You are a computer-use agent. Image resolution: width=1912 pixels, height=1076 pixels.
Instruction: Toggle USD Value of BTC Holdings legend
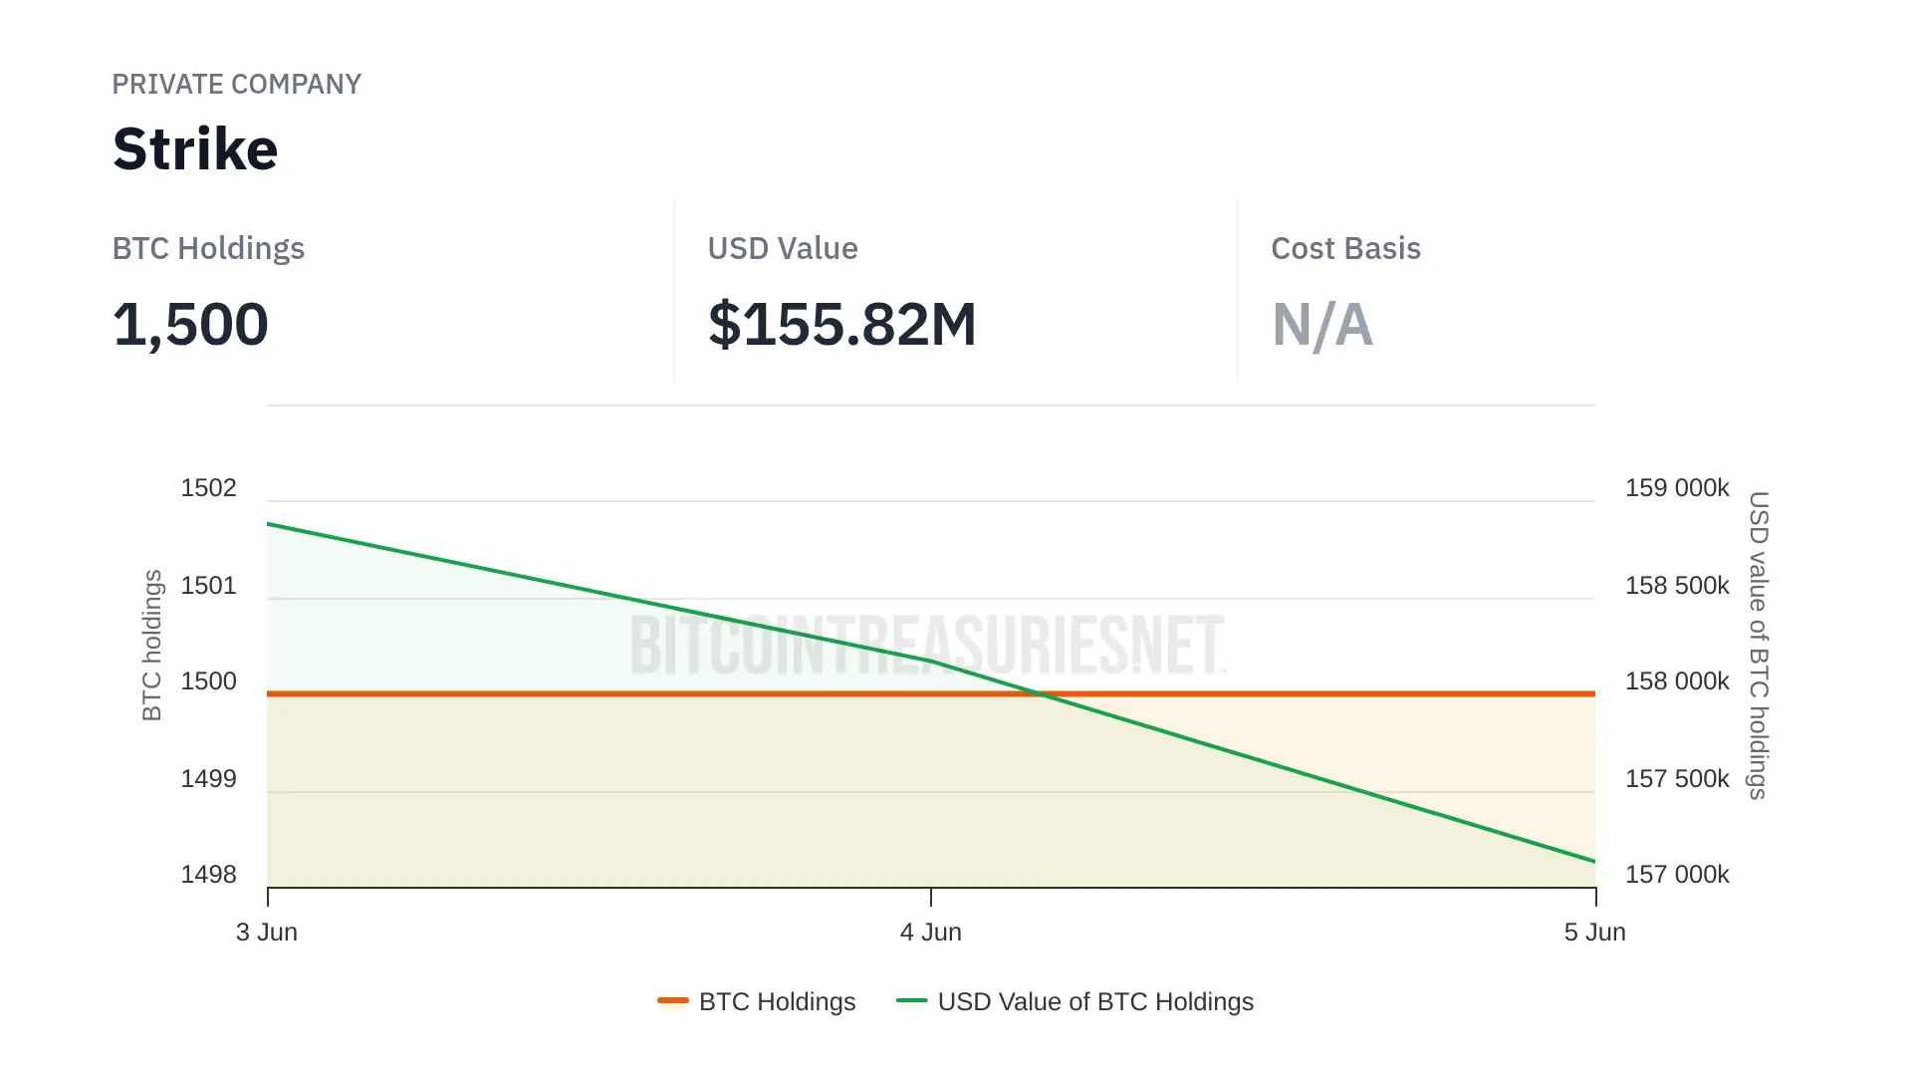point(1094,1001)
